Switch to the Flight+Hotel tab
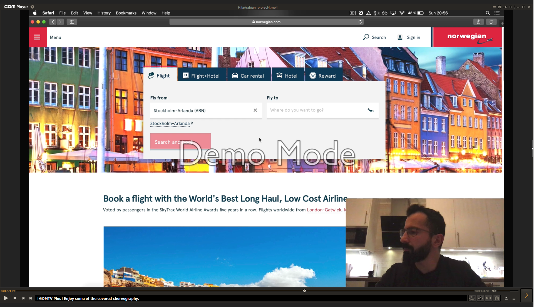This screenshot has height=307, width=534. pyautogui.click(x=201, y=76)
